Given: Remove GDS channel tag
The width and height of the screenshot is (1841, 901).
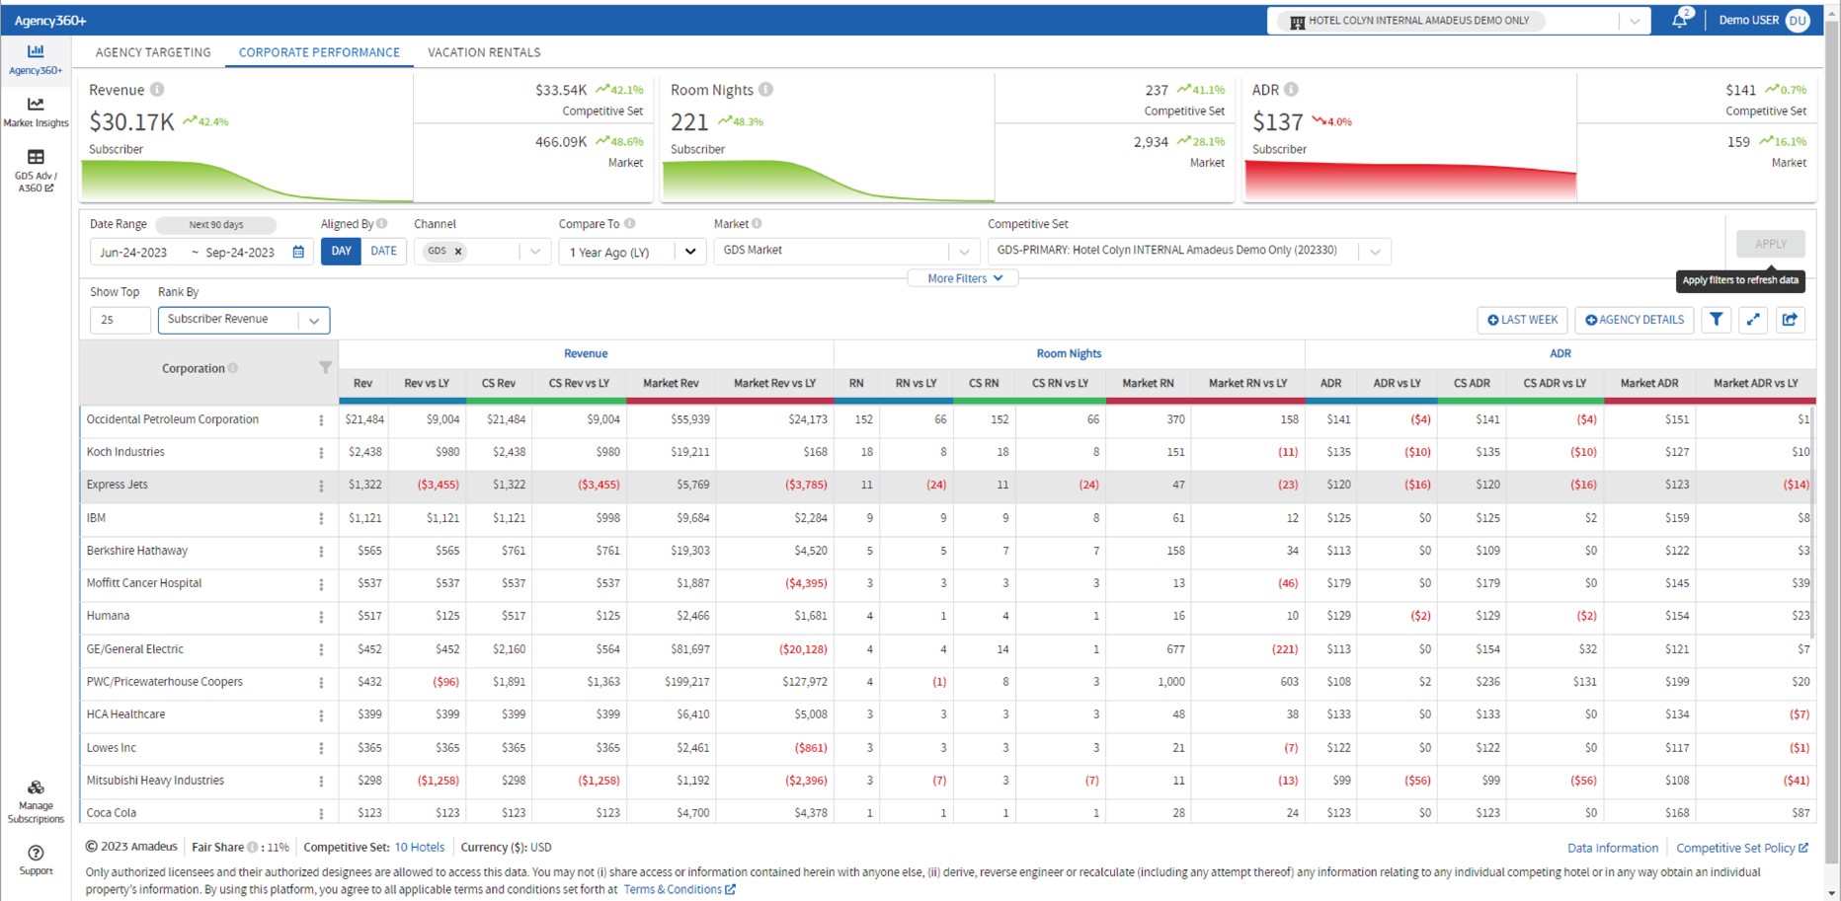Looking at the screenshot, I should 458,252.
